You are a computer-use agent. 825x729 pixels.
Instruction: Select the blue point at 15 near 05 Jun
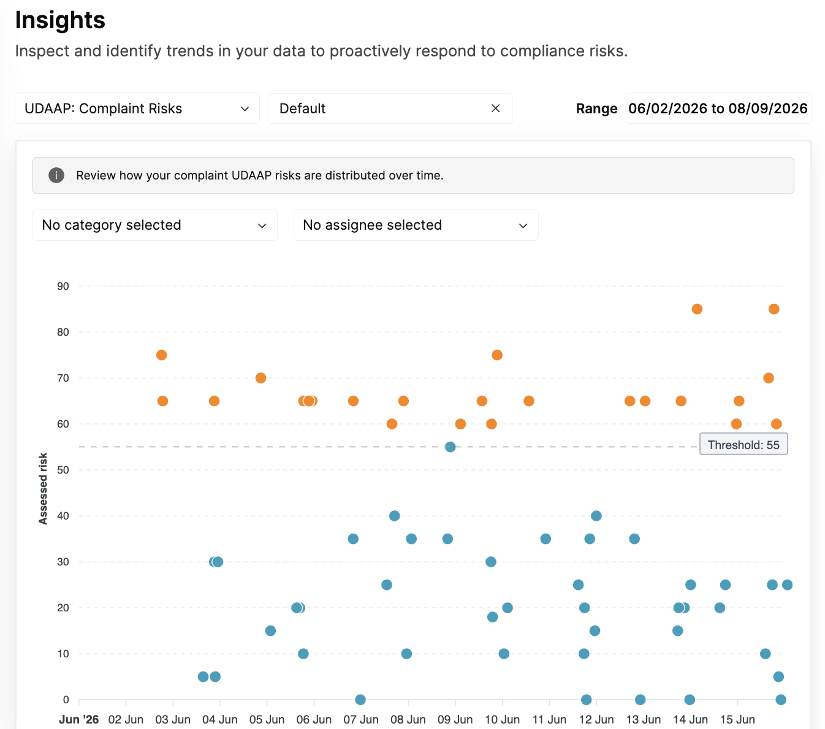pyautogui.click(x=270, y=631)
